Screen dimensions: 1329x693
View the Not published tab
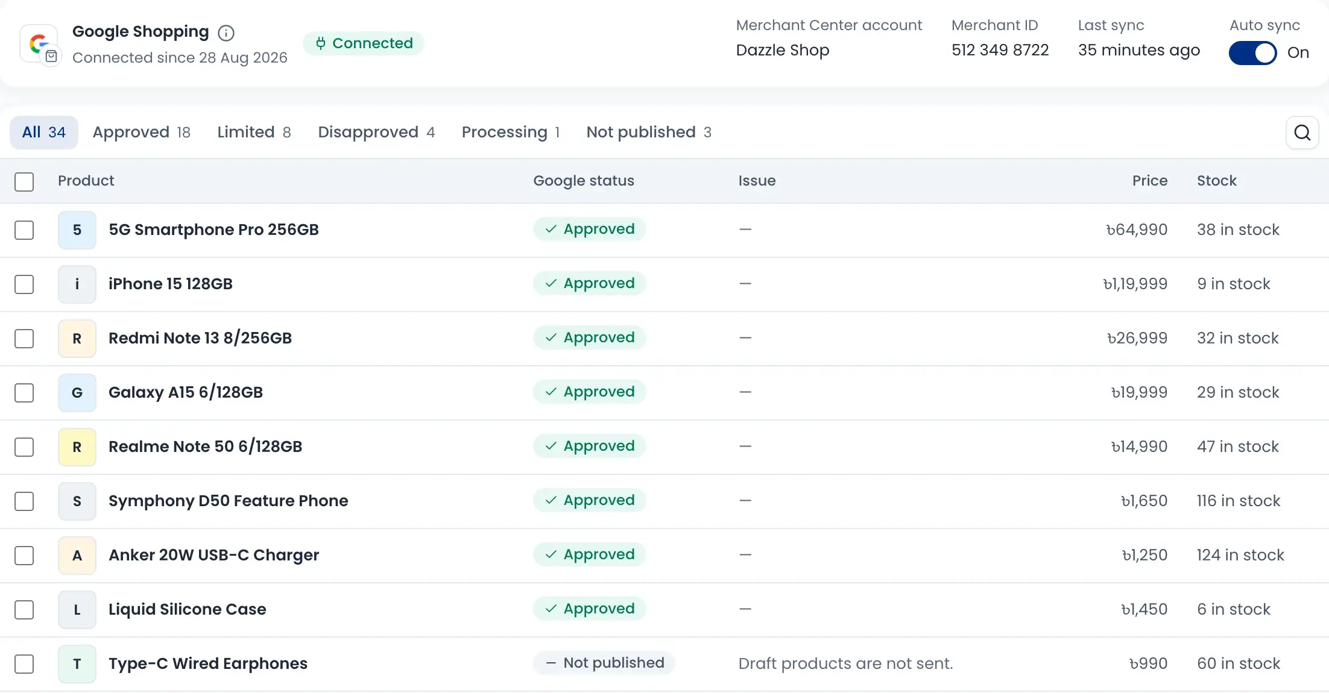pos(649,133)
